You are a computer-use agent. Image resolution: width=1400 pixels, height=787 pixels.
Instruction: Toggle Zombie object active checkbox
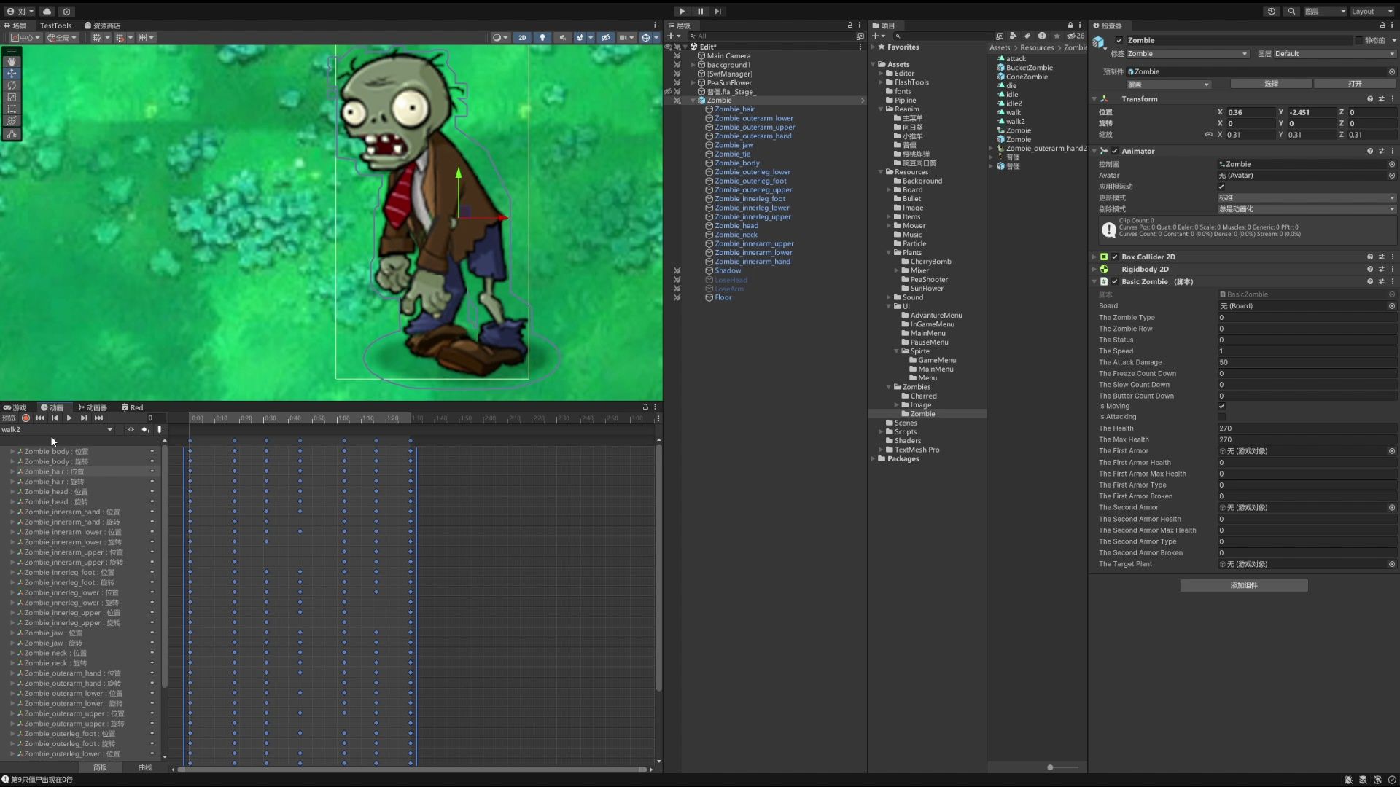pyautogui.click(x=1119, y=41)
